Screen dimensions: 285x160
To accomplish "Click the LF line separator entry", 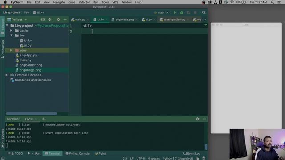I will tap(132, 158).
